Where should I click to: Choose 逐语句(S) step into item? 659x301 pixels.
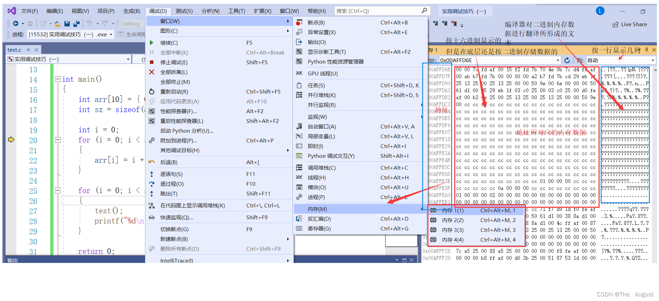[x=219, y=174]
